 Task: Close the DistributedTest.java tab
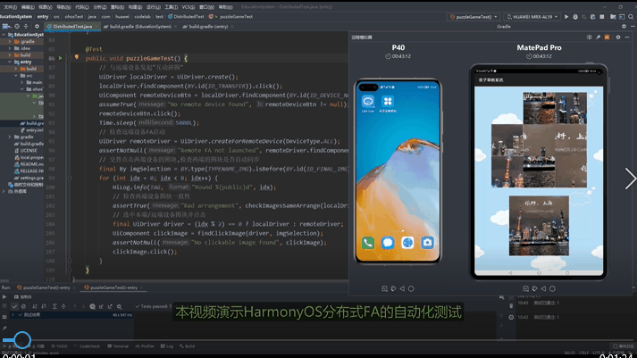click(96, 27)
